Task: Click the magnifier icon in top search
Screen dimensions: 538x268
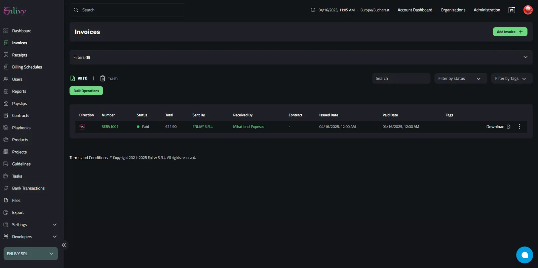Action: pyautogui.click(x=76, y=10)
